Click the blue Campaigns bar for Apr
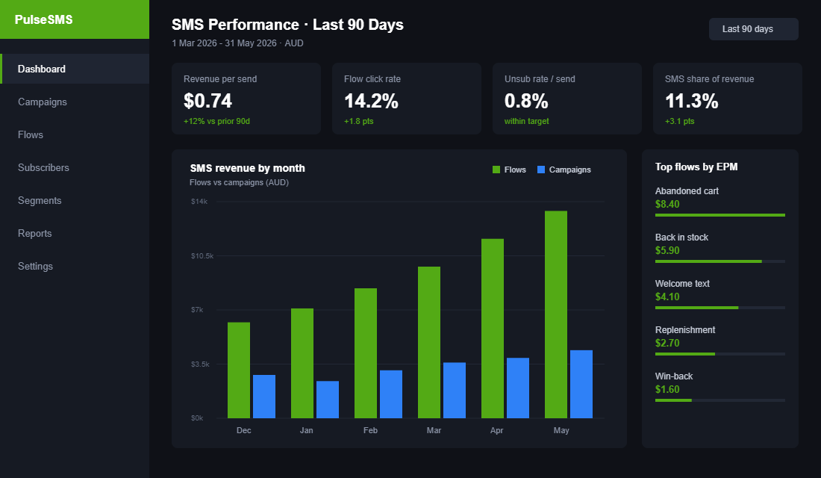This screenshot has width=821, height=478. coord(518,388)
